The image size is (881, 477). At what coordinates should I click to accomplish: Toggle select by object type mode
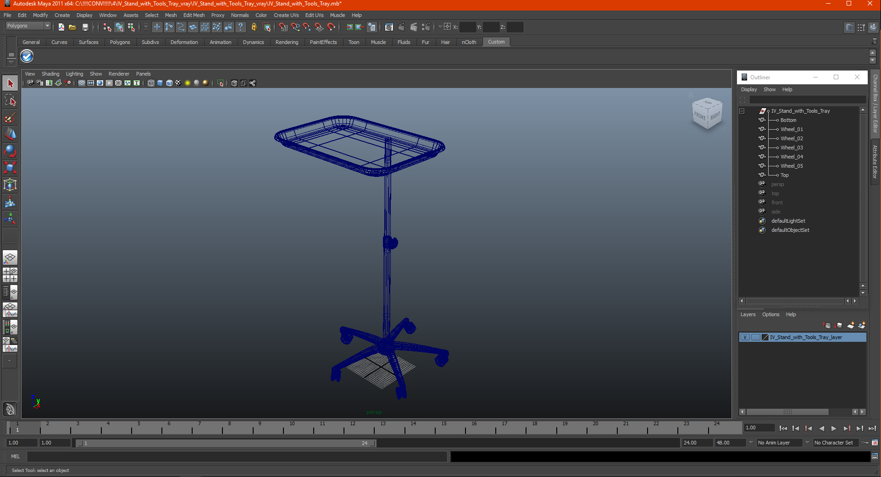119,27
